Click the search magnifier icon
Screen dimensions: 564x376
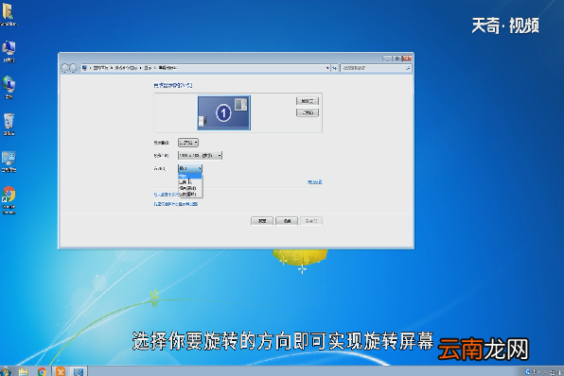click(x=408, y=68)
